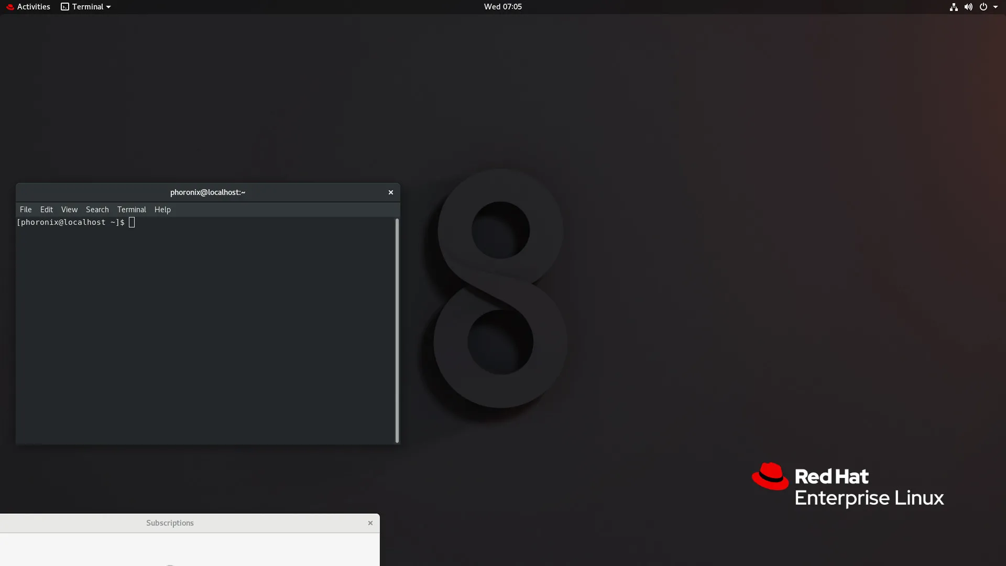Screen dimensions: 1006x566
Task: Click the Activities menu in top bar
Action: [33, 6]
